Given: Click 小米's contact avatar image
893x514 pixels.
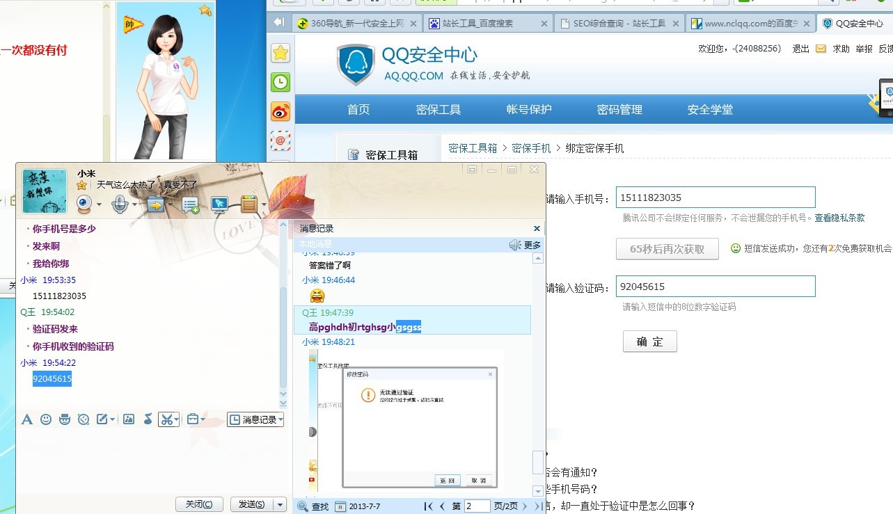Looking at the screenshot, I should coord(45,191).
